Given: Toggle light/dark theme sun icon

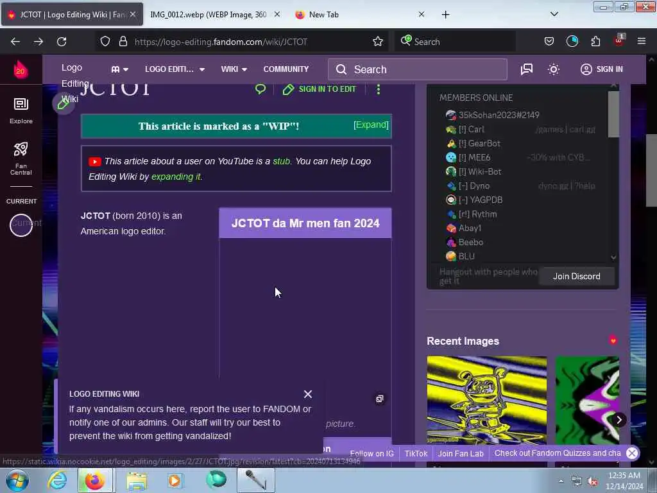Looking at the screenshot, I should pos(554,69).
